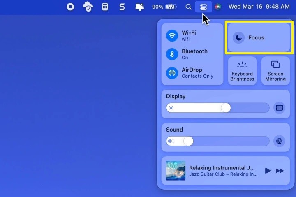Skip forward to the next track
The width and height of the screenshot is (296, 197).
pyautogui.click(x=280, y=171)
